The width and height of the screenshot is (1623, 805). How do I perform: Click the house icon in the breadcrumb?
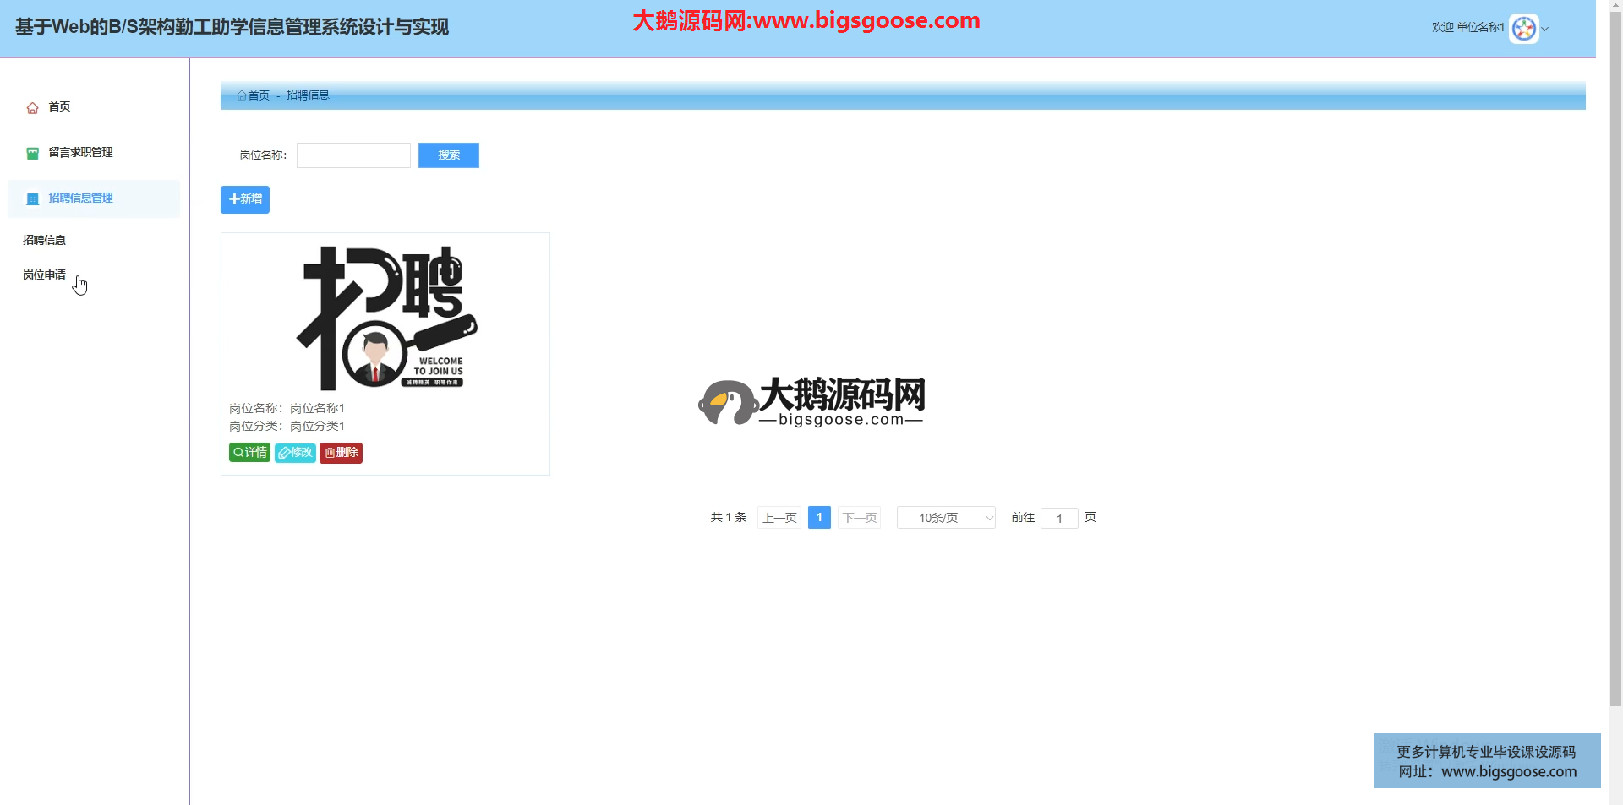pos(242,95)
